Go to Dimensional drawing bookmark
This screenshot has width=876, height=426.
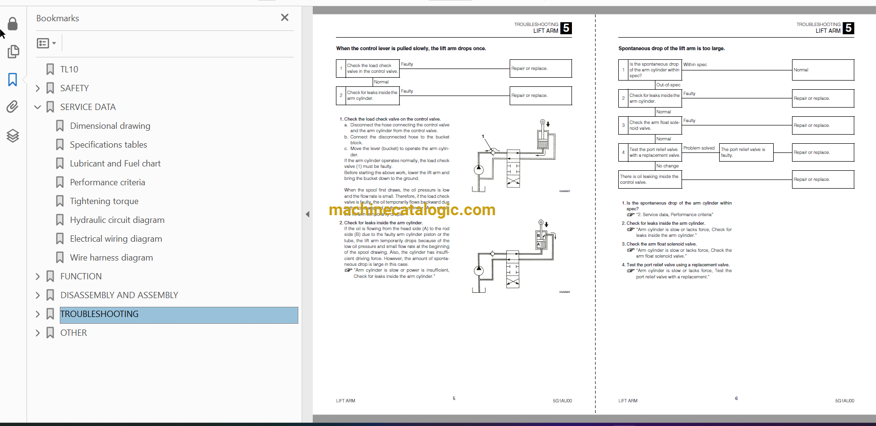coord(110,126)
